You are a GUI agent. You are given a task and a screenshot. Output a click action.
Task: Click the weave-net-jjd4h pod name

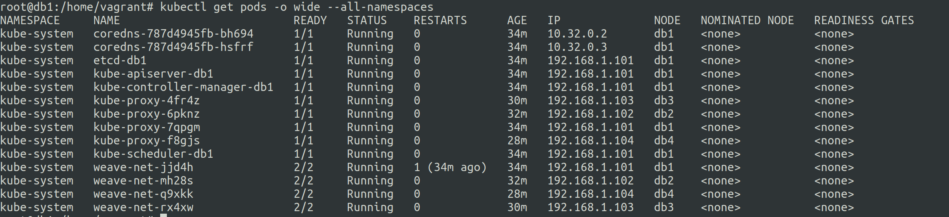[143, 167]
